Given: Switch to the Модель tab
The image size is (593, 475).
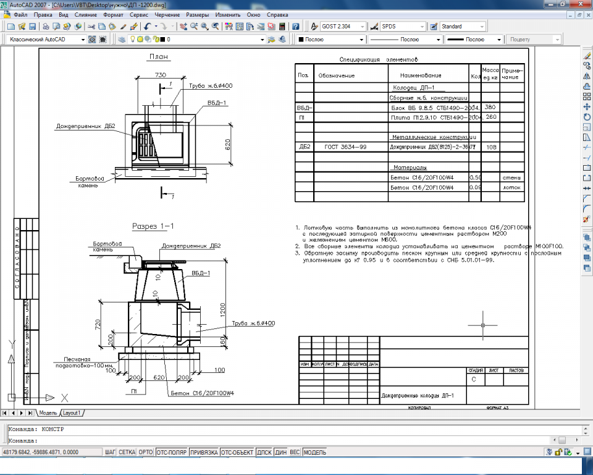Looking at the screenshot, I should click(x=48, y=413).
